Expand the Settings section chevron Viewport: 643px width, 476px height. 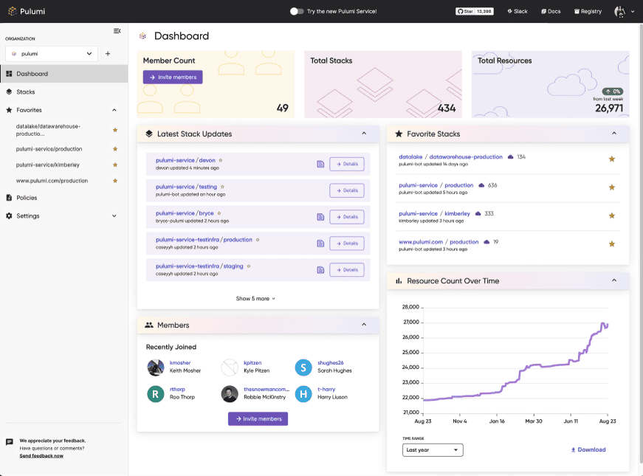(x=114, y=215)
